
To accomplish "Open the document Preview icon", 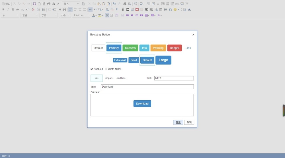I will click(x=44, y=4).
